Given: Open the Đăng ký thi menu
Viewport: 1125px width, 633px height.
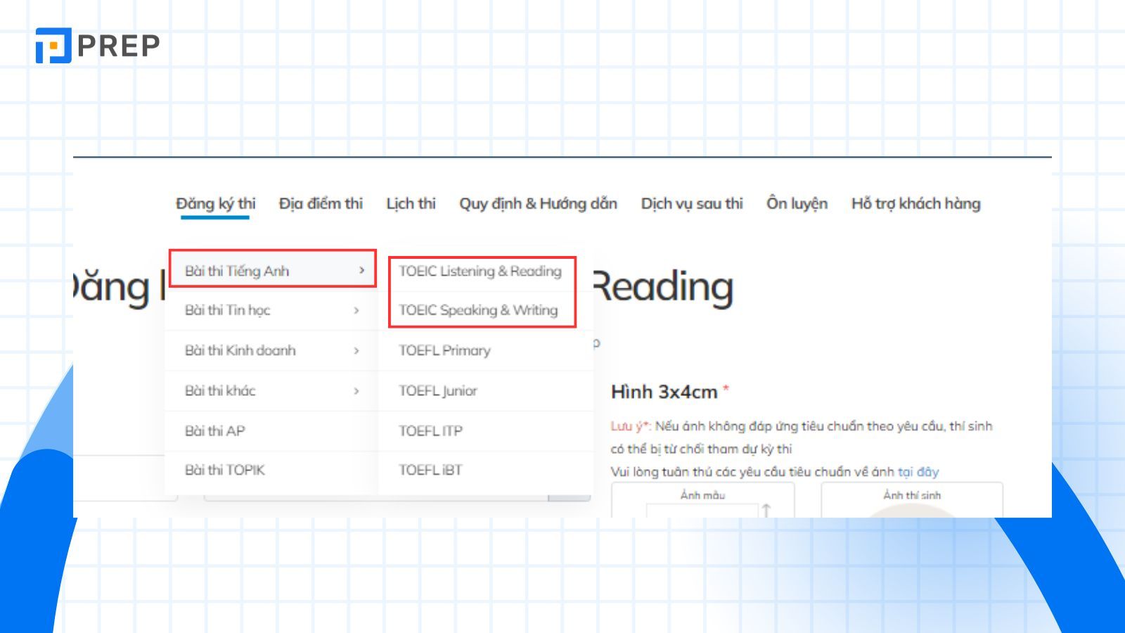Looking at the screenshot, I should click(x=215, y=204).
